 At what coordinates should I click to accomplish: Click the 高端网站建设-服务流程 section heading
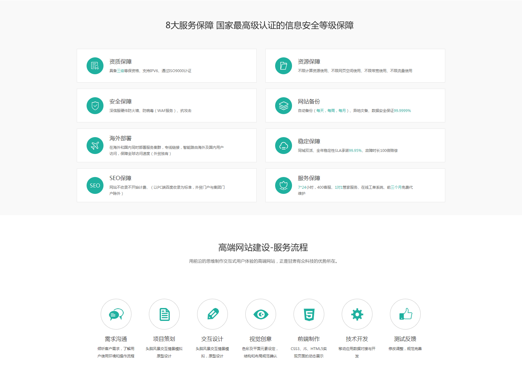[263, 247]
